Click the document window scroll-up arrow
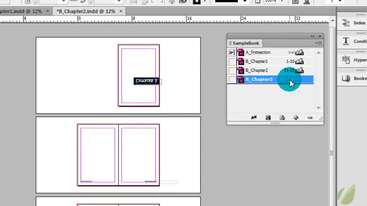Screen dimensions: 367x206 [x=332, y=21]
